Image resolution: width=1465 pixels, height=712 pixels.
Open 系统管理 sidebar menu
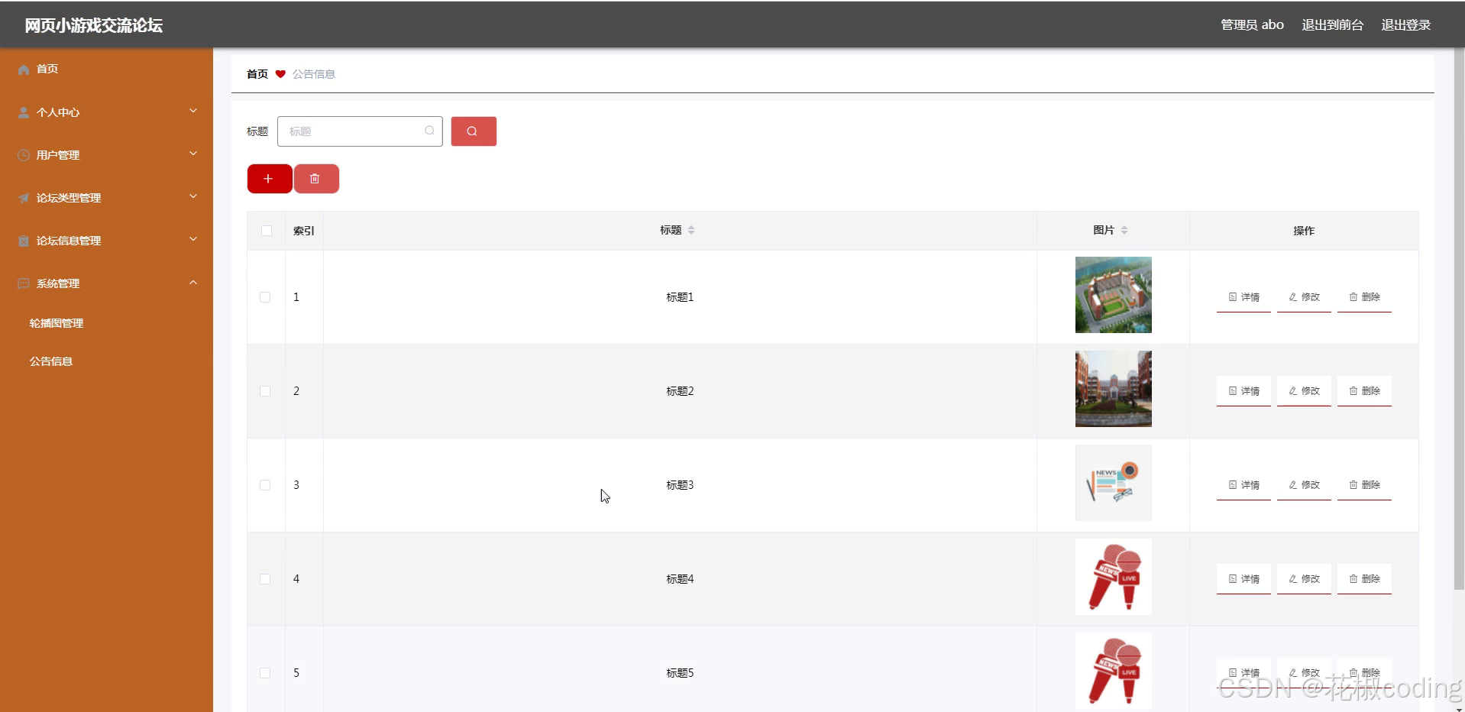pyautogui.click(x=106, y=283)
